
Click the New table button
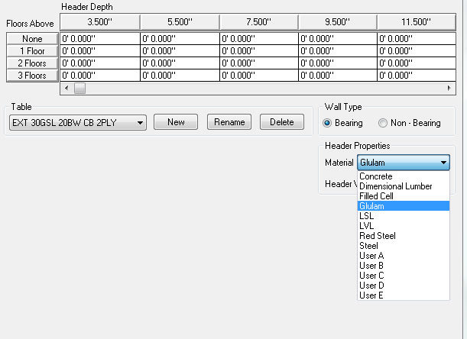coord(176,122)
